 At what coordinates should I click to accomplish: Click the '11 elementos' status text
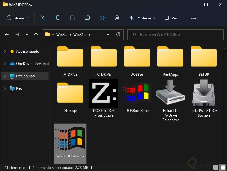15,168
